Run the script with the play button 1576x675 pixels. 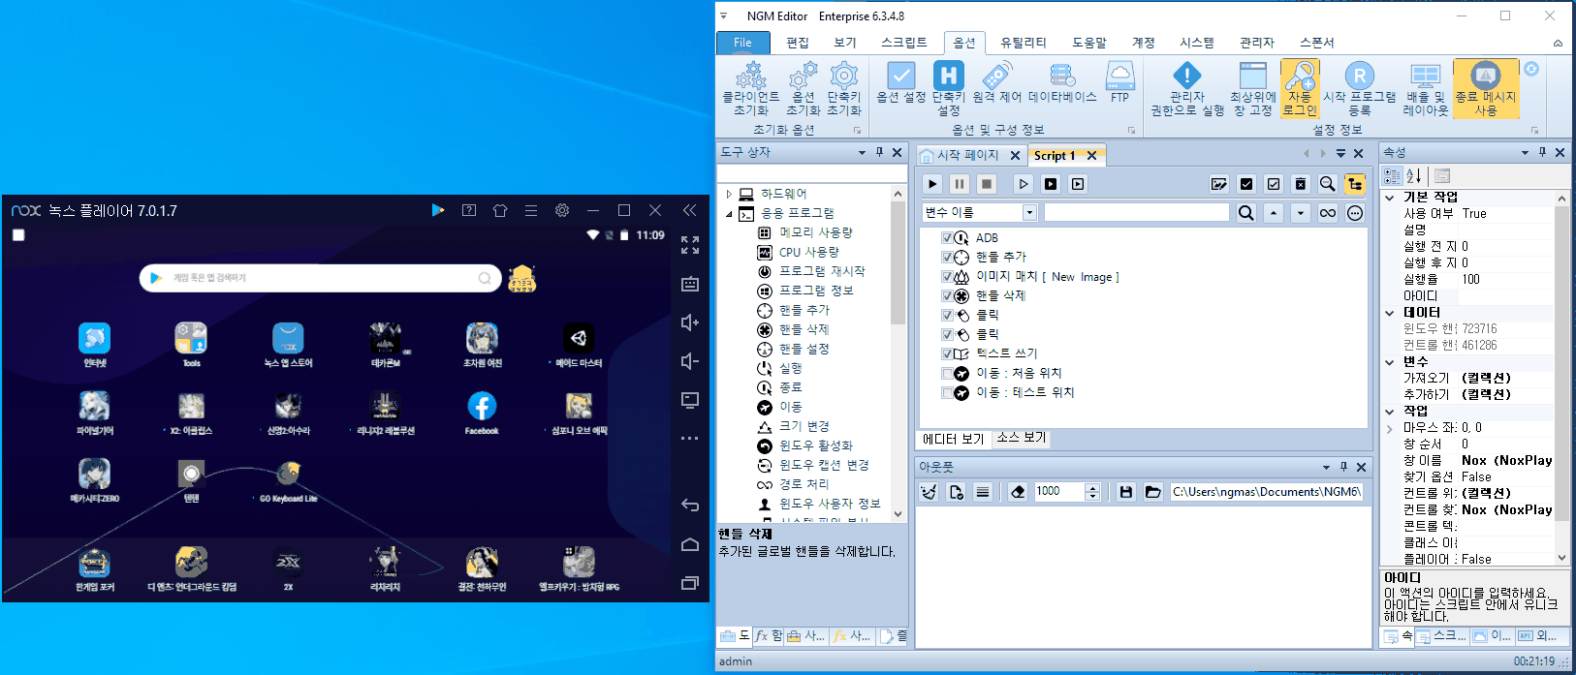[932, 184]
